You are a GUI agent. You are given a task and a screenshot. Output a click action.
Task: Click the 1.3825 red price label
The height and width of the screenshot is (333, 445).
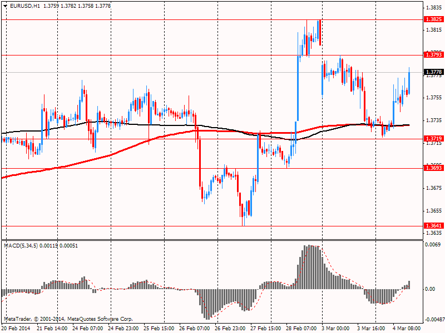(434, 19)
